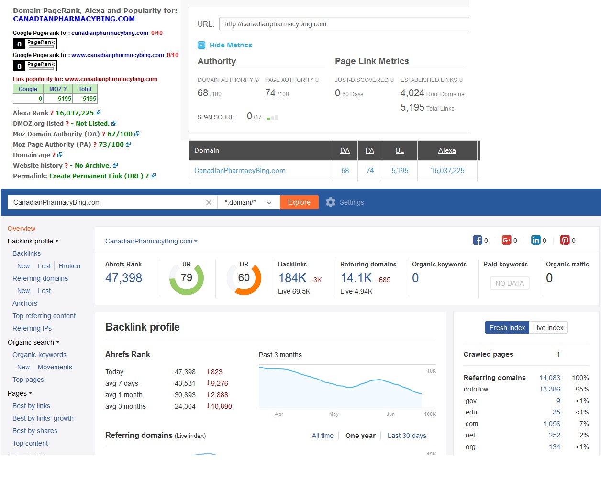Click the LinkedIn share count icon
This screenshot has width=601, height=483.
(x=535, y=241)
